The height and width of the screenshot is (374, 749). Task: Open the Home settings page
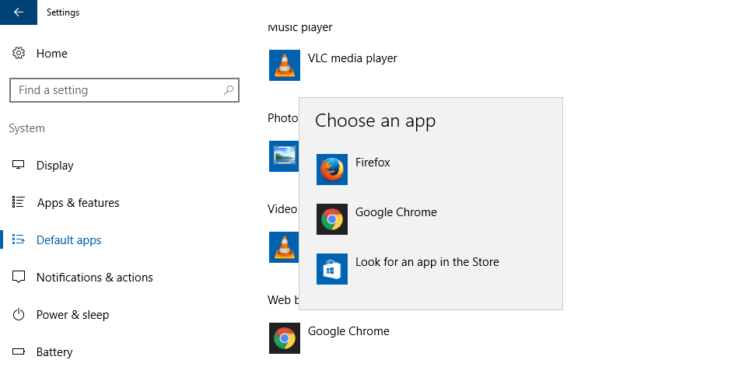click(x=51, y=54)
